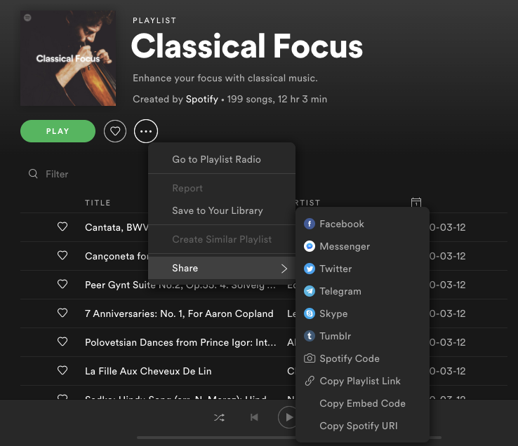Expand the Share submenu arrow

coord(284,269)
